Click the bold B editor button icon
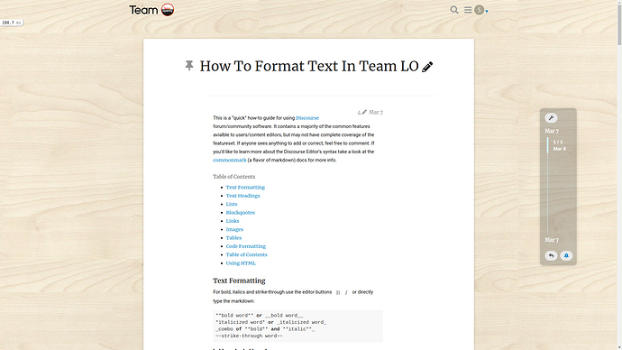 coord(338,292)
